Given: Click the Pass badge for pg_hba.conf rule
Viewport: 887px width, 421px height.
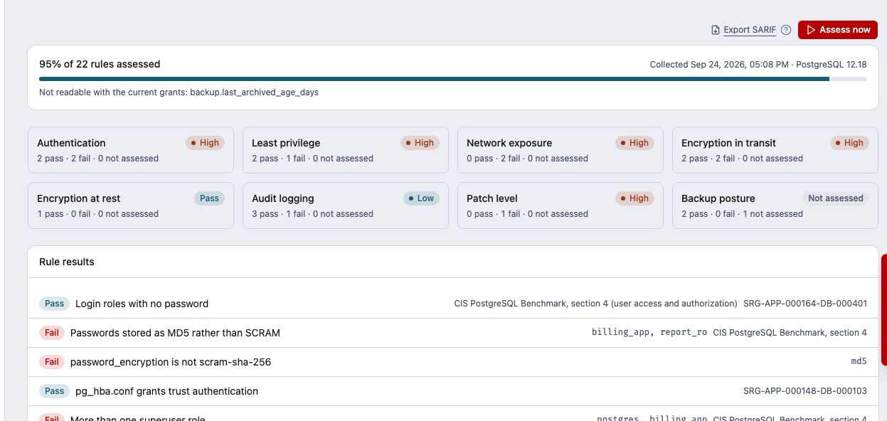Looking at the screenshot, I should (54, 391).
